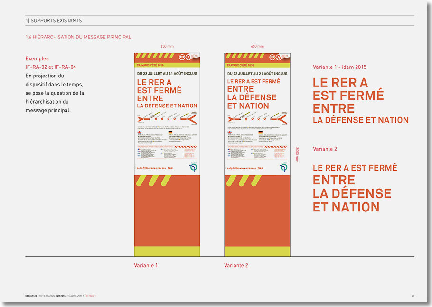
Task: Click the "TRAVAUX D'ÉTÉ 2016" band on the Variante 1 poster
Action: point(167,66)
